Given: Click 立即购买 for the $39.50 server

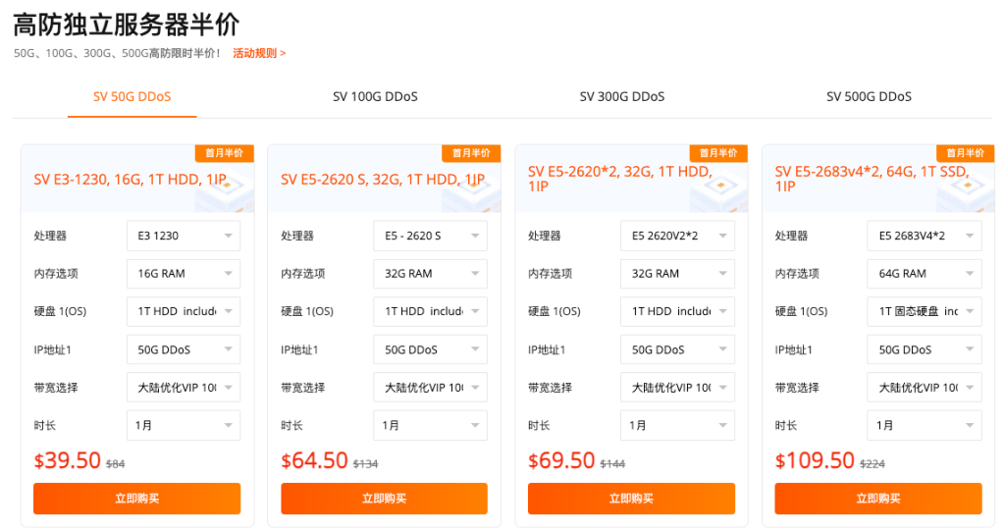Looking at the screenshot, I should click(x=136, y=499).
